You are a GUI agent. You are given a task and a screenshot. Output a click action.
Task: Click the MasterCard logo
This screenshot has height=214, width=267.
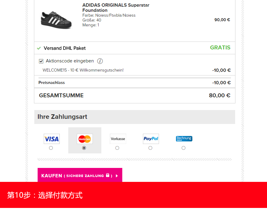pyautogui.click(x=85, y=139)
